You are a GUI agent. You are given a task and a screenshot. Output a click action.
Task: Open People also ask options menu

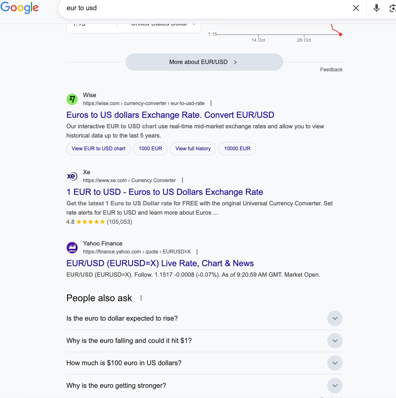tap(141, 298)
